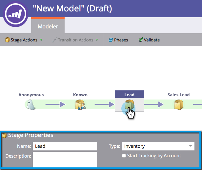The width and height of the screenshot is (202, 170).
Task: Click into the Description text area
Action: [x=65, y=160]
